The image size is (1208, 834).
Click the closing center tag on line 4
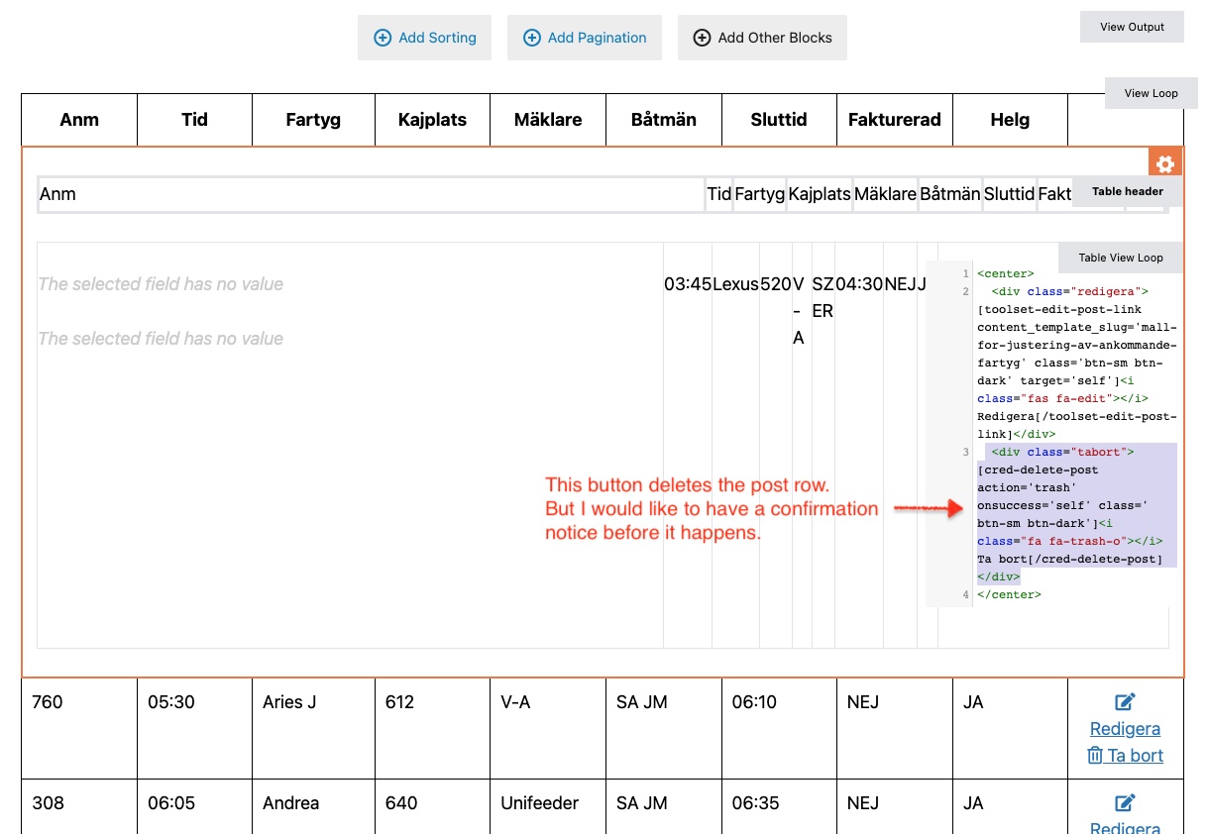[x=1009, y=594]
